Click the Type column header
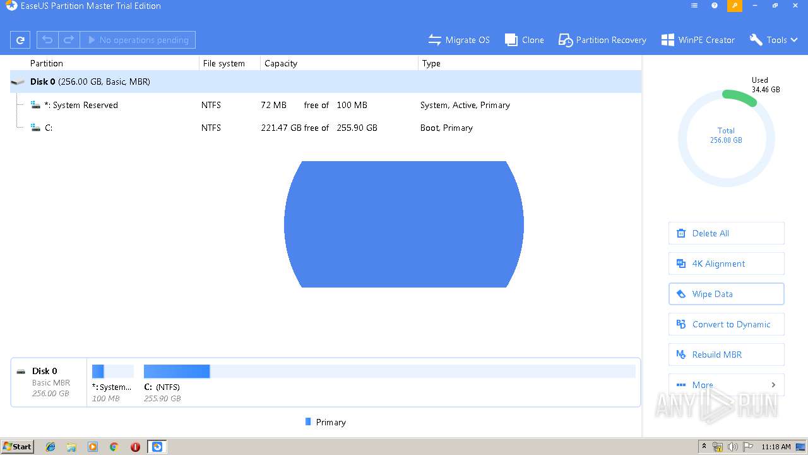Viewport: 808px width, 455px height. pyautogui.click(x=431, y=63)
